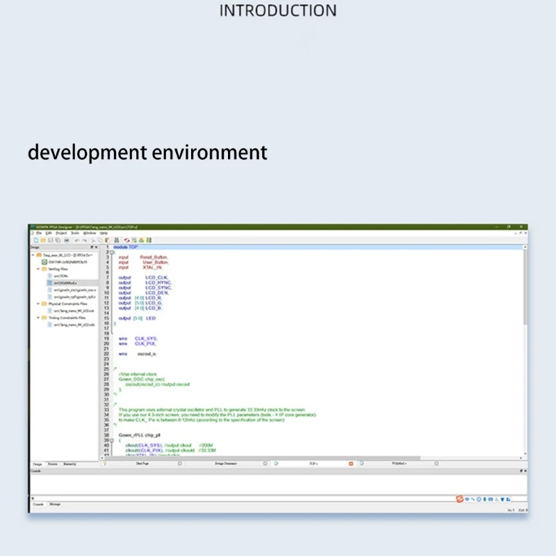This screenshot has width=556, height=556.
Task: Select the gowin_osc.v file in tree
Action: tap(74, 290)
